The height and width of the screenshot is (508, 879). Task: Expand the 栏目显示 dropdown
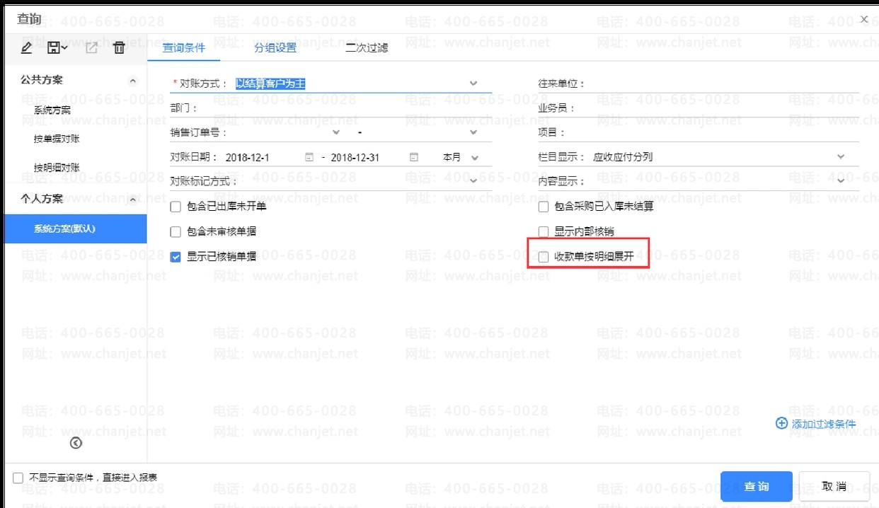841,156
